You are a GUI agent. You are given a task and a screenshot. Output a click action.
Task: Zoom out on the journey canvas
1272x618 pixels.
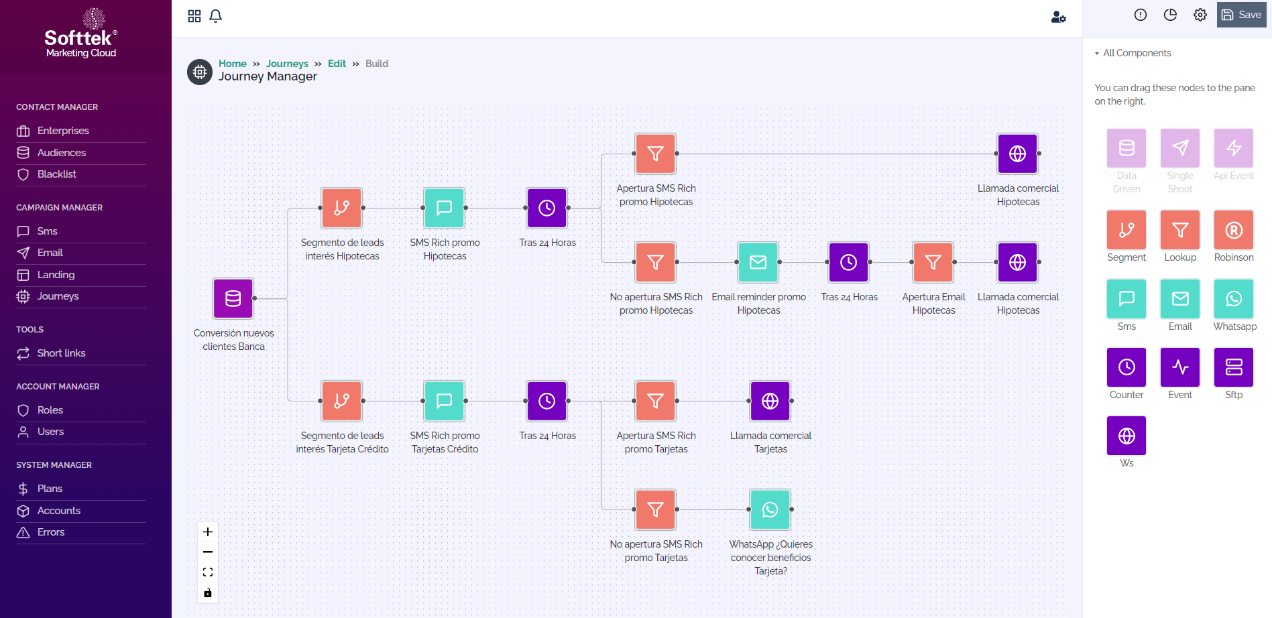click(x=208, y=552)
